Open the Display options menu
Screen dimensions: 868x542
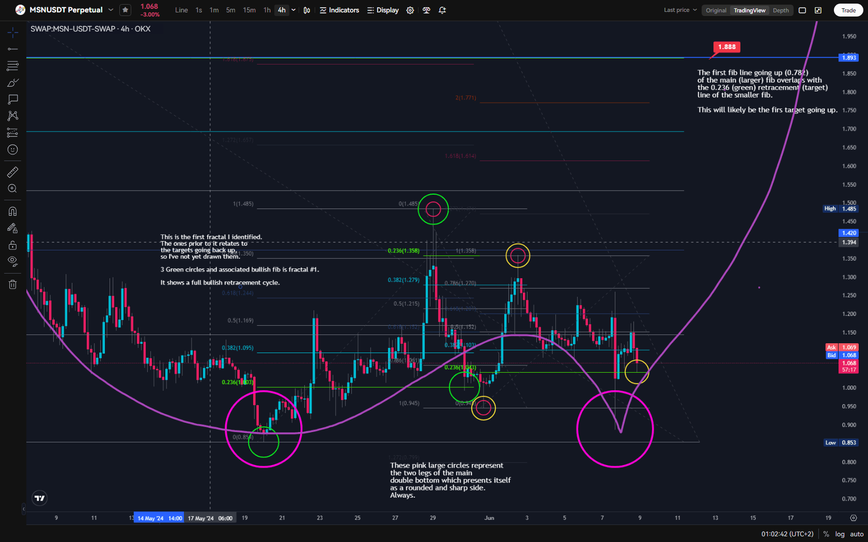click(x=383, y=10)
